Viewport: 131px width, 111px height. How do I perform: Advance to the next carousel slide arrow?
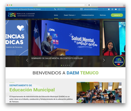[104, 60]
